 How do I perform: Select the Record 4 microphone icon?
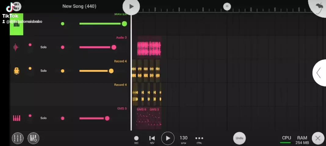pos(16,71)
